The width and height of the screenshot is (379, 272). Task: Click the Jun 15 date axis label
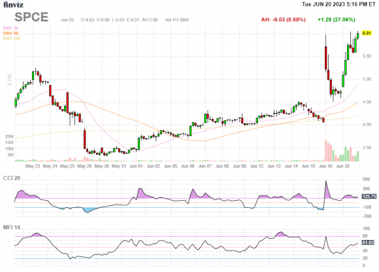point(308,166)
